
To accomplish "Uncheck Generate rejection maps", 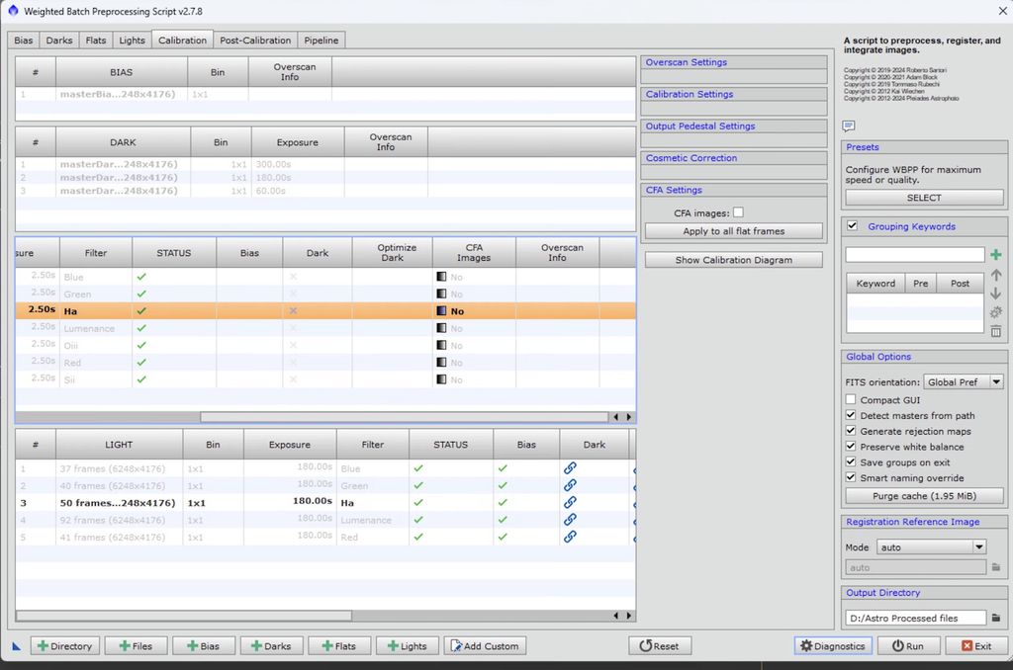I will coord(851,431).
